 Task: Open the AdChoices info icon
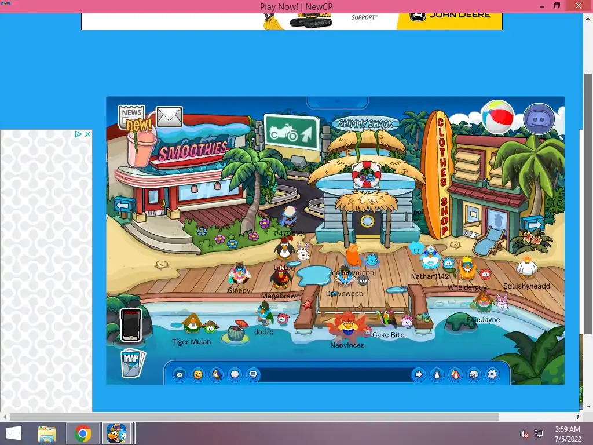pyautogui.click(x=78, y=134)
